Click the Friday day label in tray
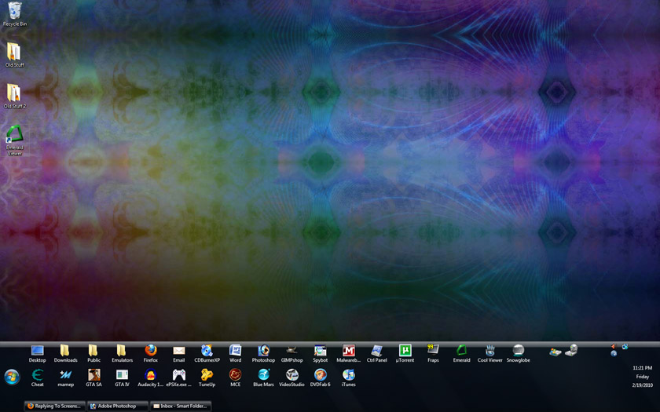The image size is (660, 412). 643,377
